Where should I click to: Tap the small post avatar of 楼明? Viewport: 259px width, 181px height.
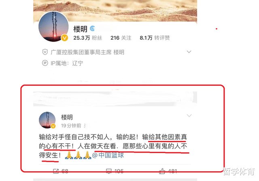pos(47,120)
